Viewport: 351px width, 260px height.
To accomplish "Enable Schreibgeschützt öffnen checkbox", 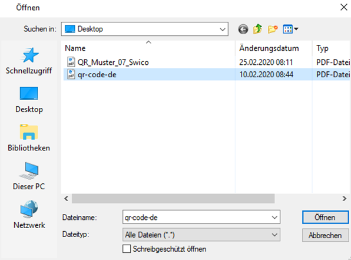I will [x=127, y=249].
